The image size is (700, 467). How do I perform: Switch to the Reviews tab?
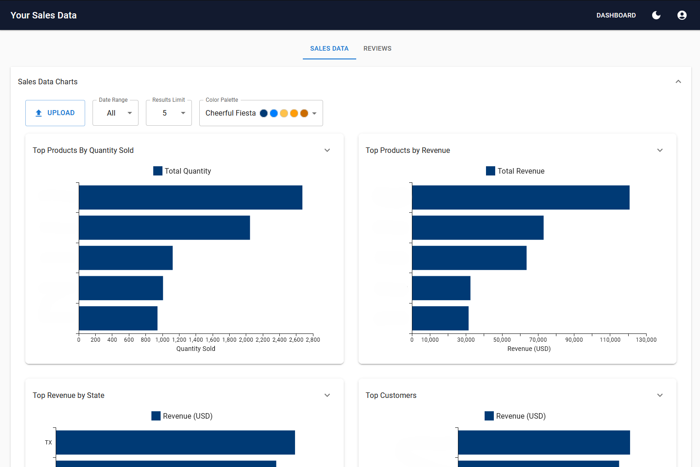coord(377,48)
